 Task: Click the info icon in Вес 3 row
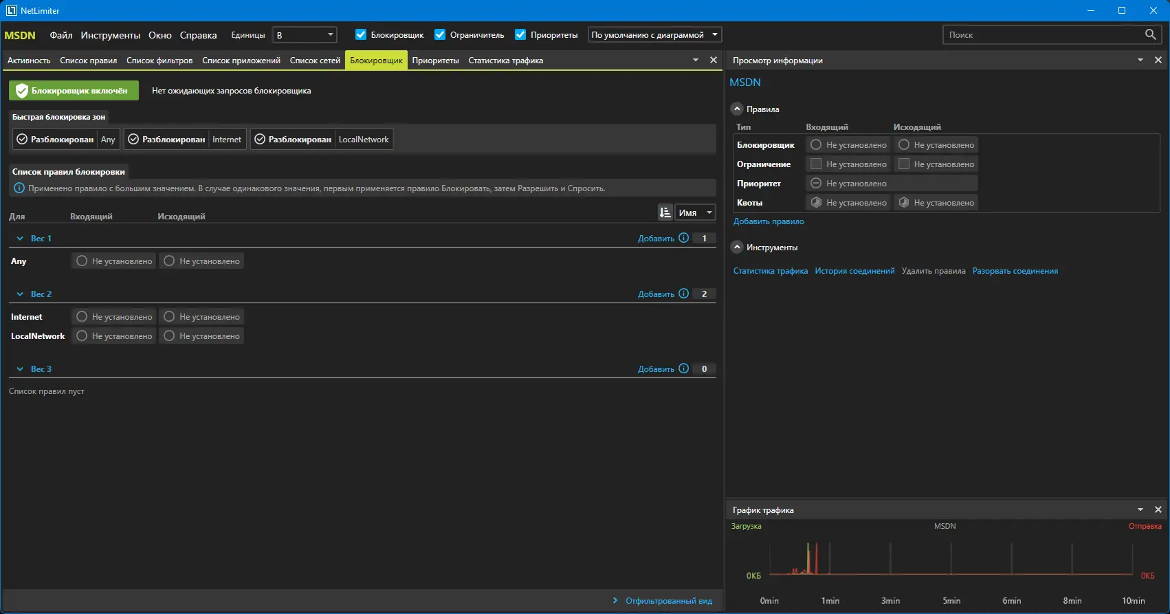[x=683, y=369]
